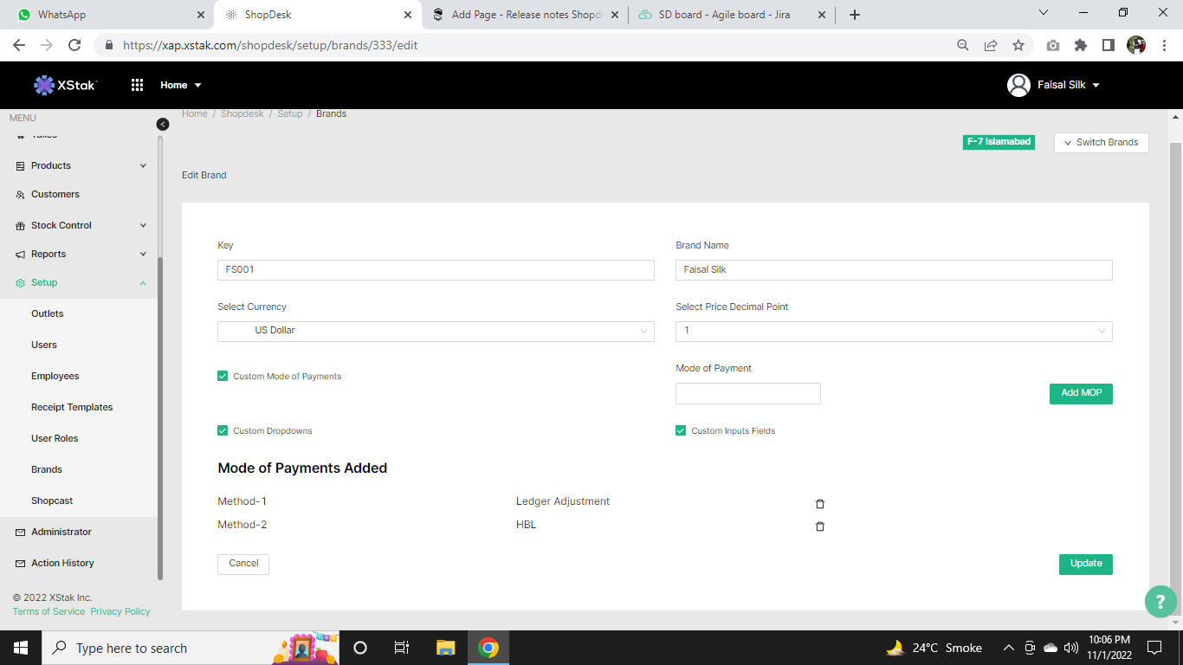Click the XStak logo
Screen dimensions: 1183x665
(x=65, y=85)
